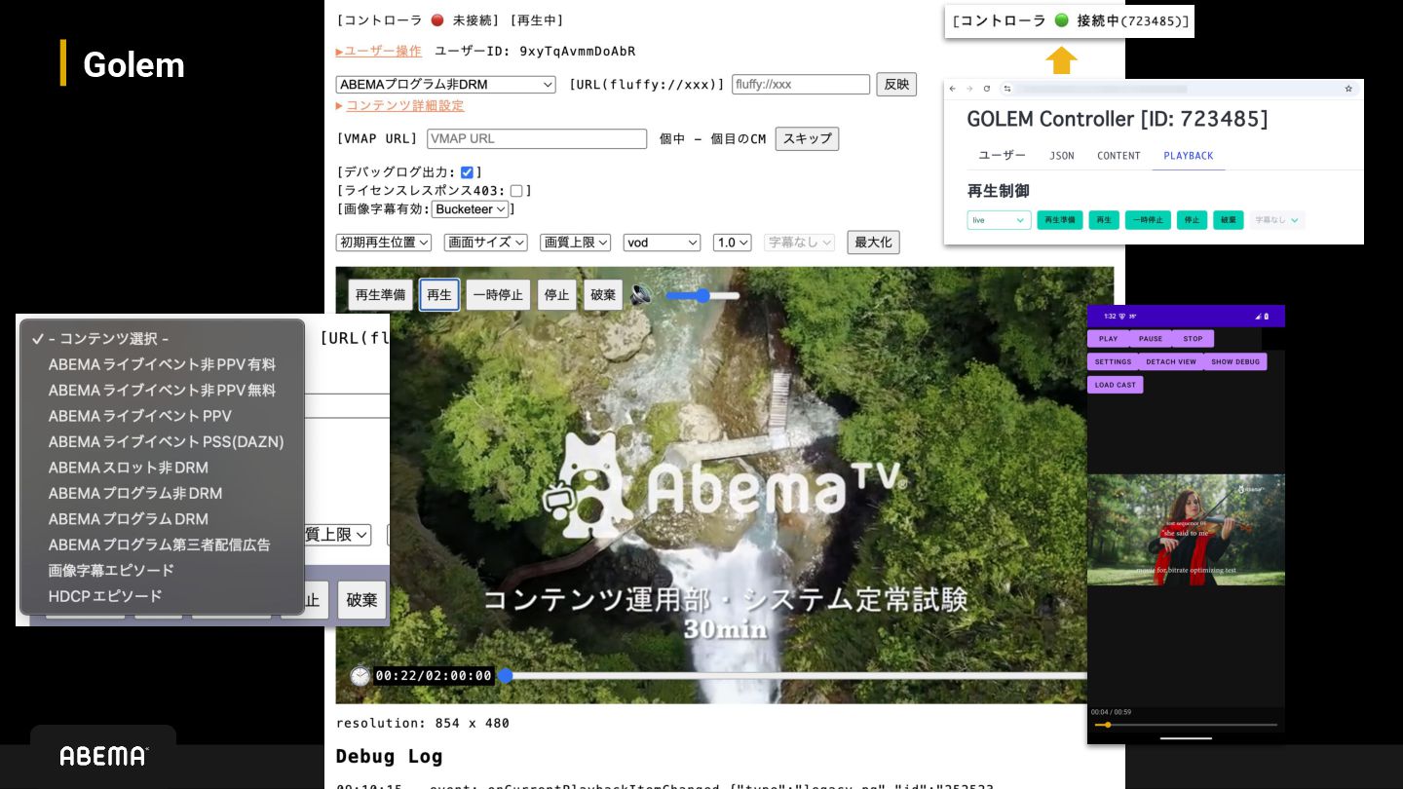The height and width of the screenshot is (789, 1403).
Task: Expand the コンテンツ詳細設定 section
Action: (400, 105)
